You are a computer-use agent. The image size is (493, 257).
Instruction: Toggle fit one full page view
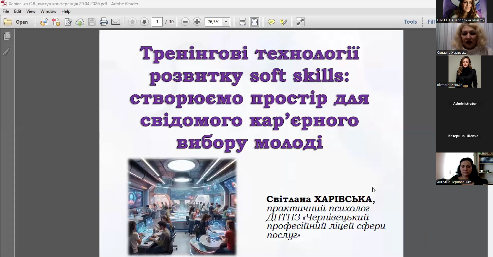point(254,22)
